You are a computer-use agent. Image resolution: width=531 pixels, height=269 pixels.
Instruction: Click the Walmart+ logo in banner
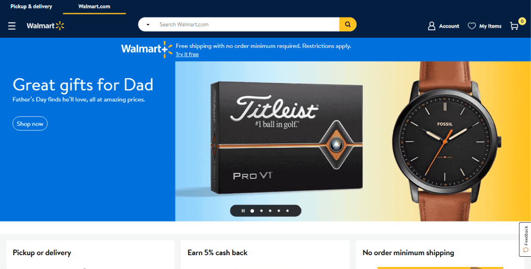click(x=147, y=49)
